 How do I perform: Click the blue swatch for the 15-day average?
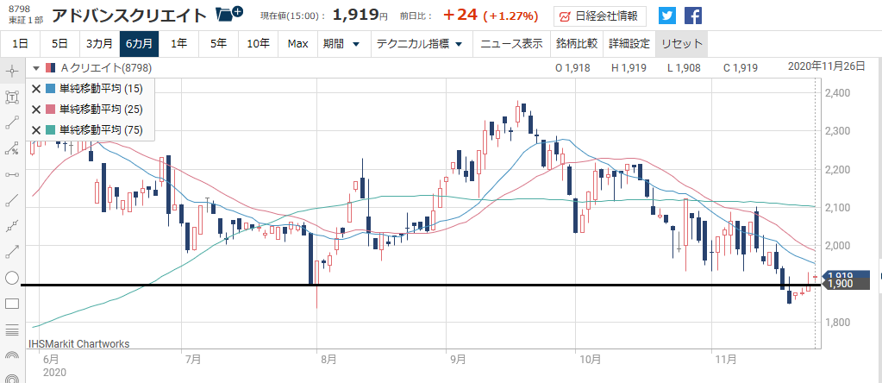point(50,88)
